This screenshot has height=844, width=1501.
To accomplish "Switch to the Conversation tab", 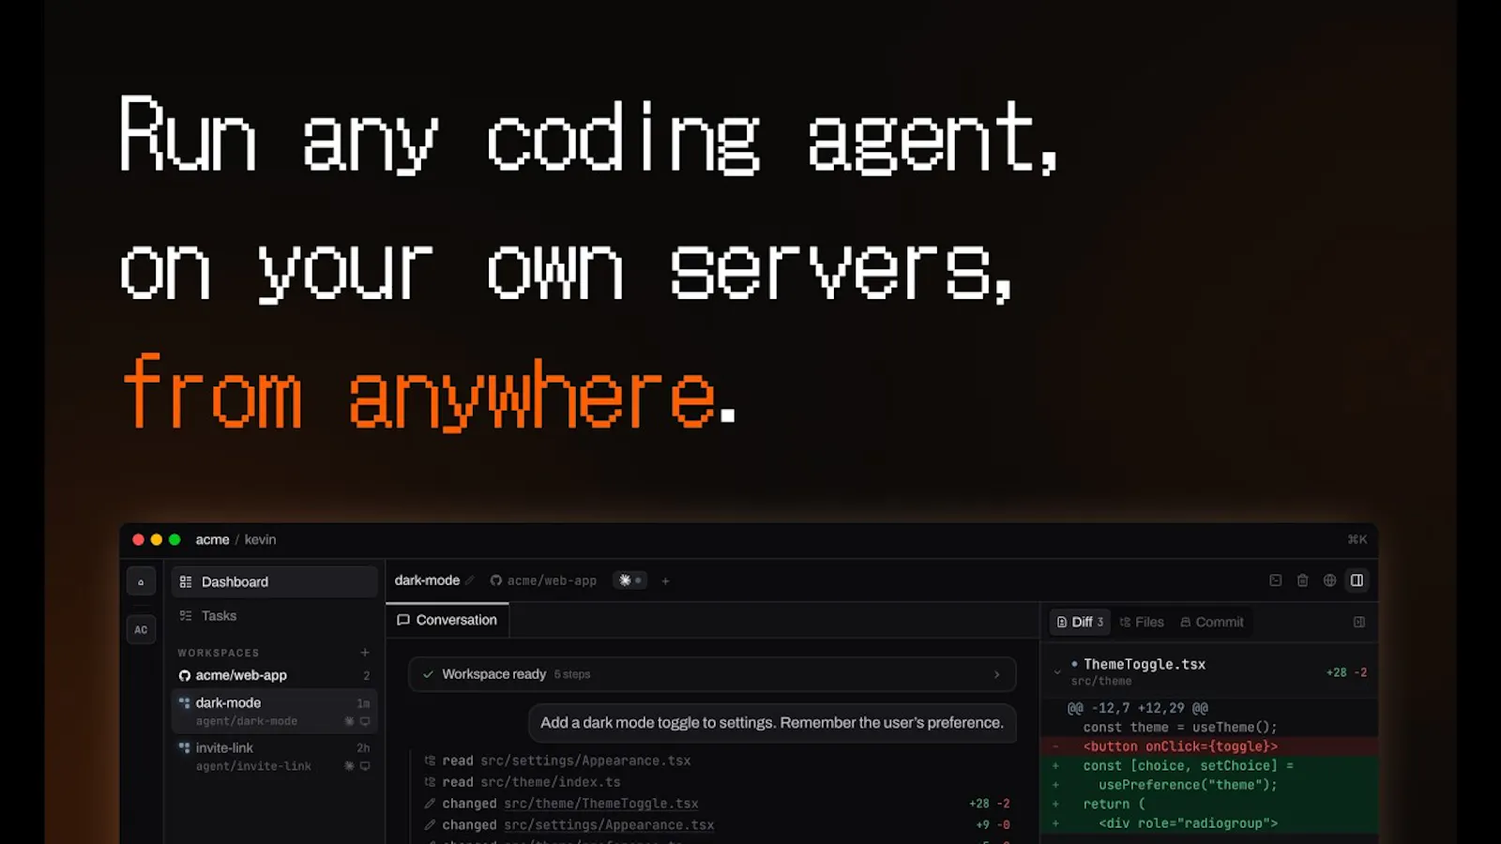I will point(447,620).
